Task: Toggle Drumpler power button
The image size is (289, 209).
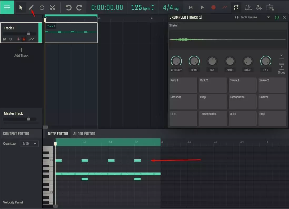Action: pos(277,17)
